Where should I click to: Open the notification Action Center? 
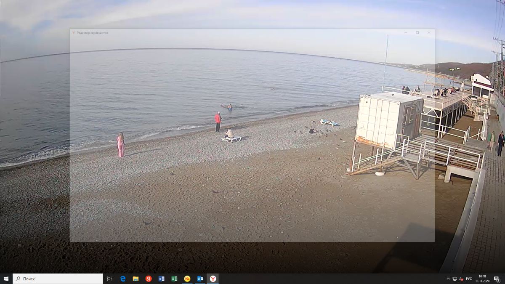(497, 279)
